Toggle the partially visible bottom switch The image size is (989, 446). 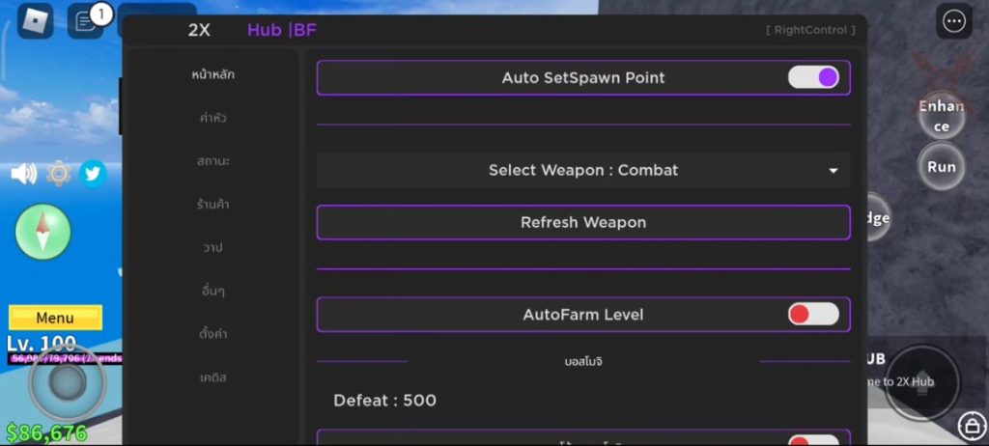click(813, 441)
